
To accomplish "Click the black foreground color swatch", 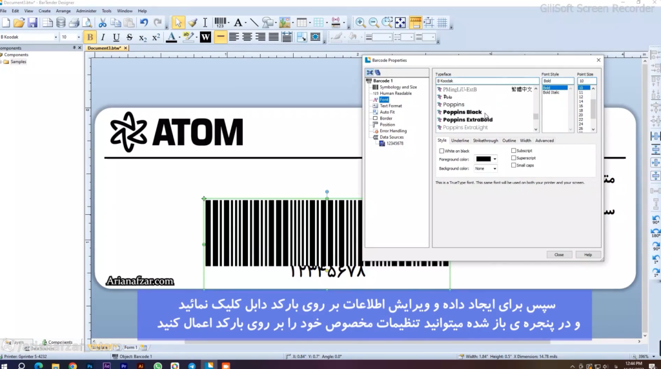I will click(x=483, y=159).
